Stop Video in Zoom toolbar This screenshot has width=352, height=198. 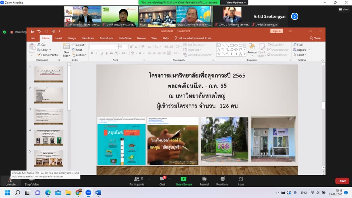point(32,182)
